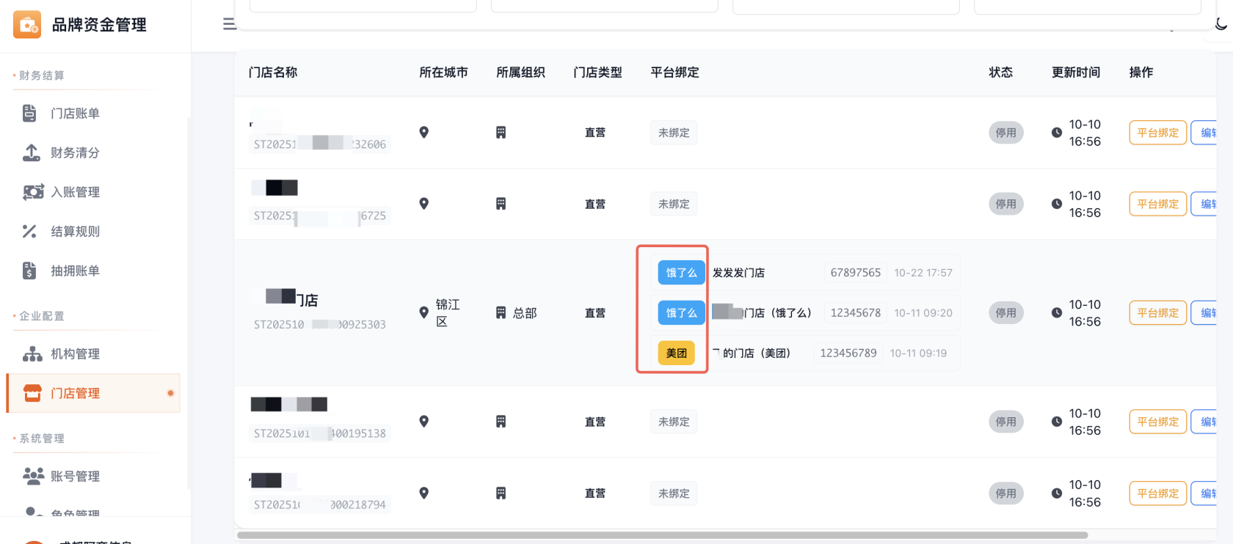Click the 停用 status badge in first row
The height and width of the screenshot is (544, 1233).
[1005, 133]
